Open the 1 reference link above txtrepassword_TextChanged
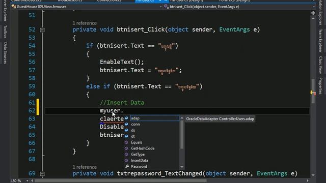This screenshot has height=183, width=326. (85, 167)
